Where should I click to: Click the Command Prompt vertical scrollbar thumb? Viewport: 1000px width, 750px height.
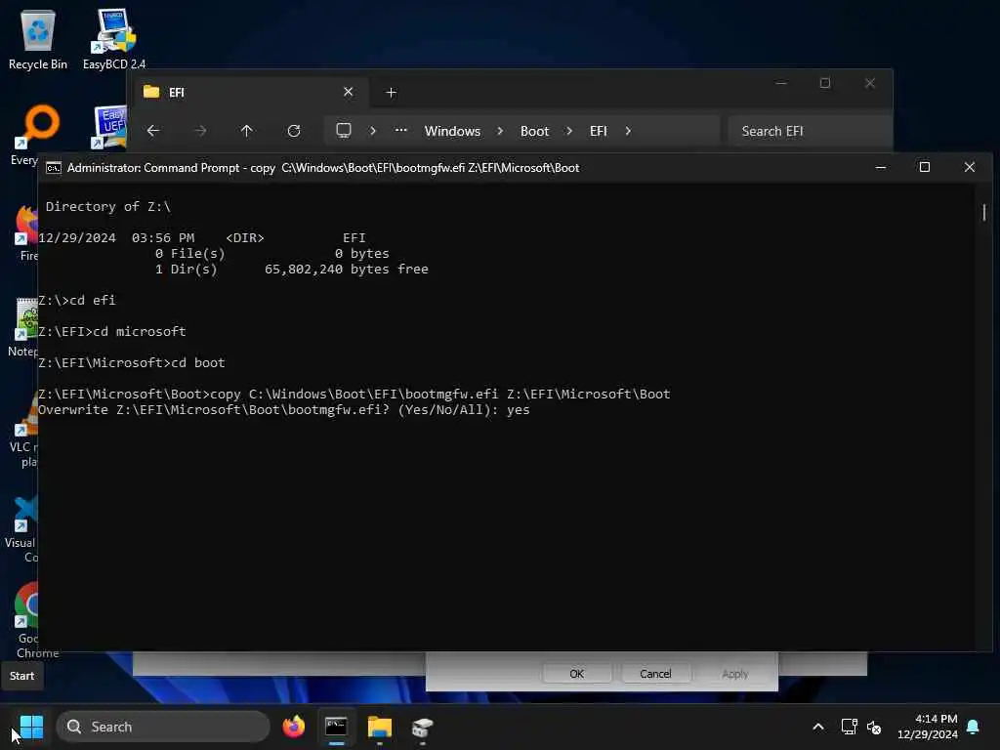tap(984, 212)
